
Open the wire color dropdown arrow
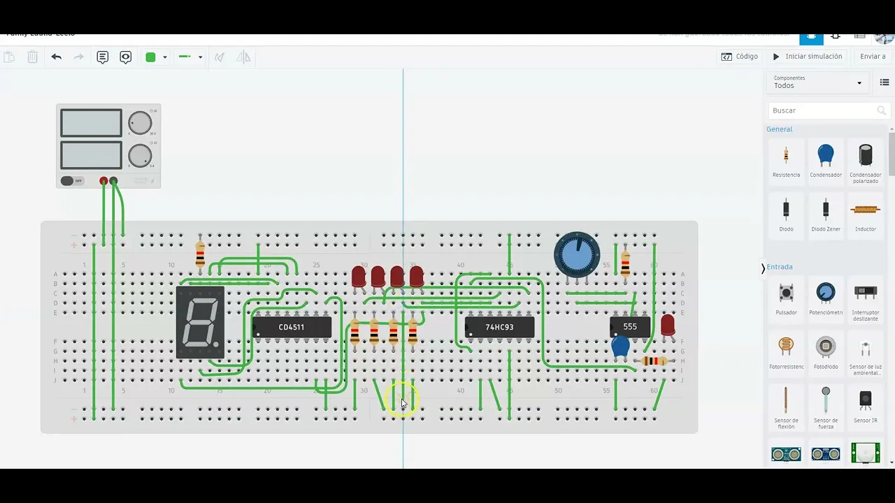[165, 57]
